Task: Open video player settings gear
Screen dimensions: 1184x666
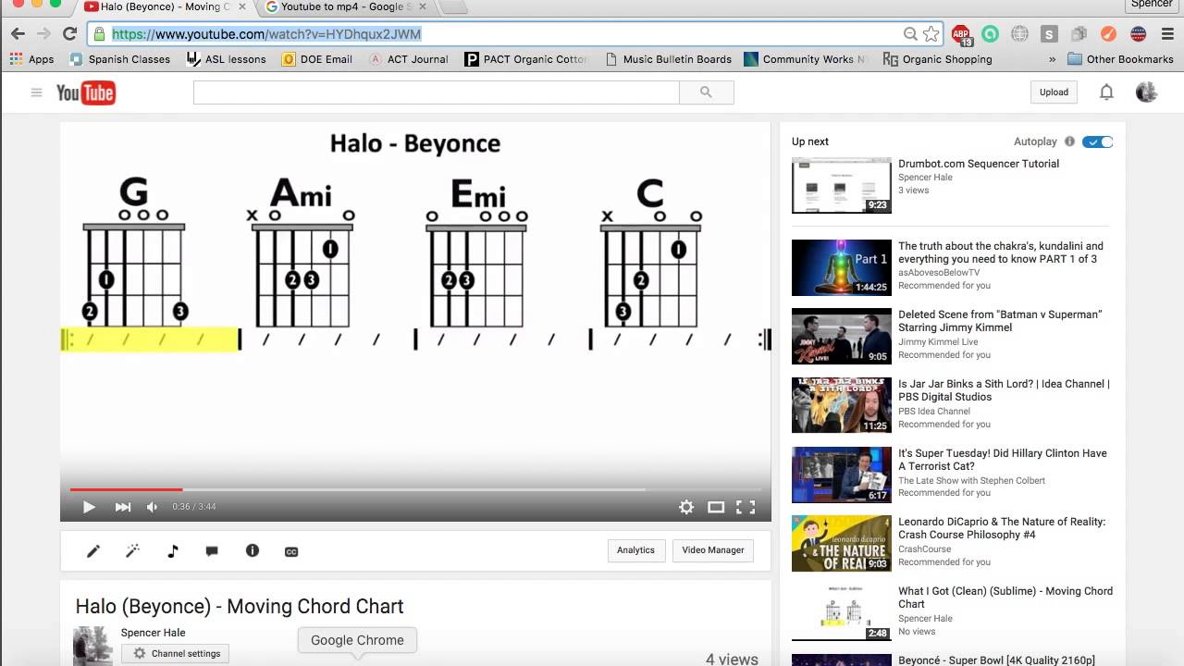Action: (686, 507)
